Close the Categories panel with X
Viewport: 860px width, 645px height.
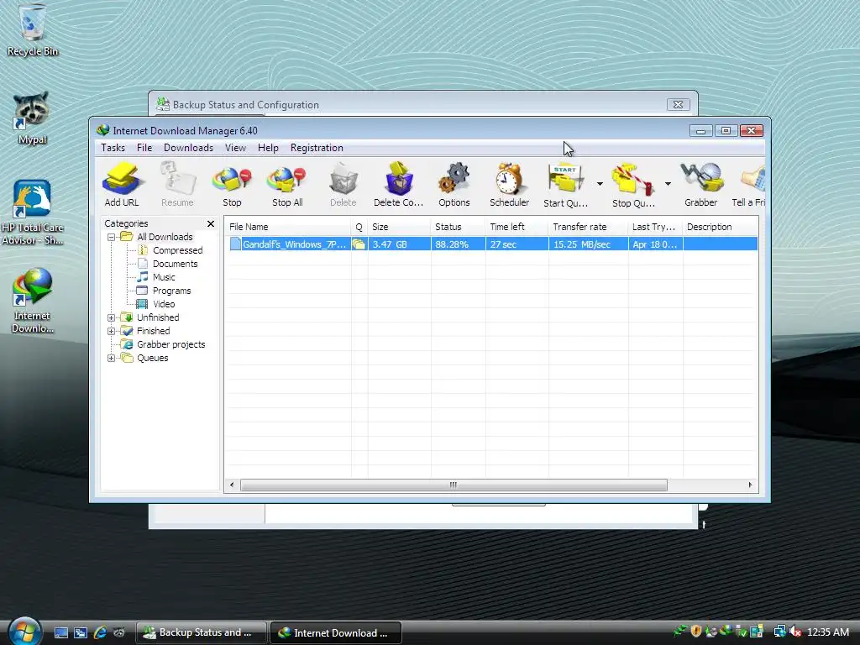pyautogui.click(x=211, y=223)
